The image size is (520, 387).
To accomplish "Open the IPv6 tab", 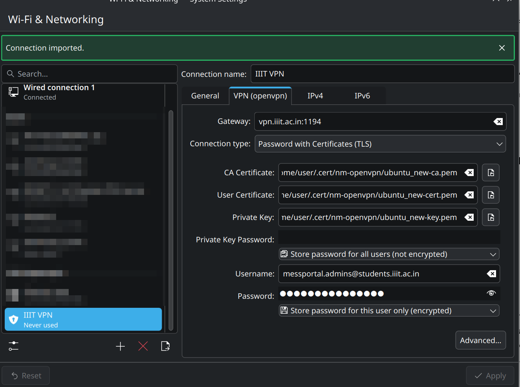I will [x=362, y=96].
